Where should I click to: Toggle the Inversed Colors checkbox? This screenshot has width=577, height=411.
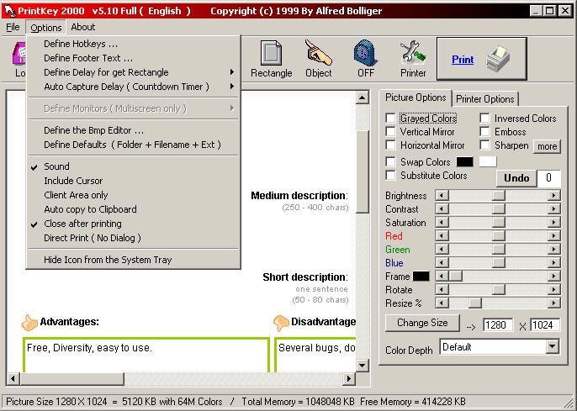pyautogui.click(x=484, y=119)
